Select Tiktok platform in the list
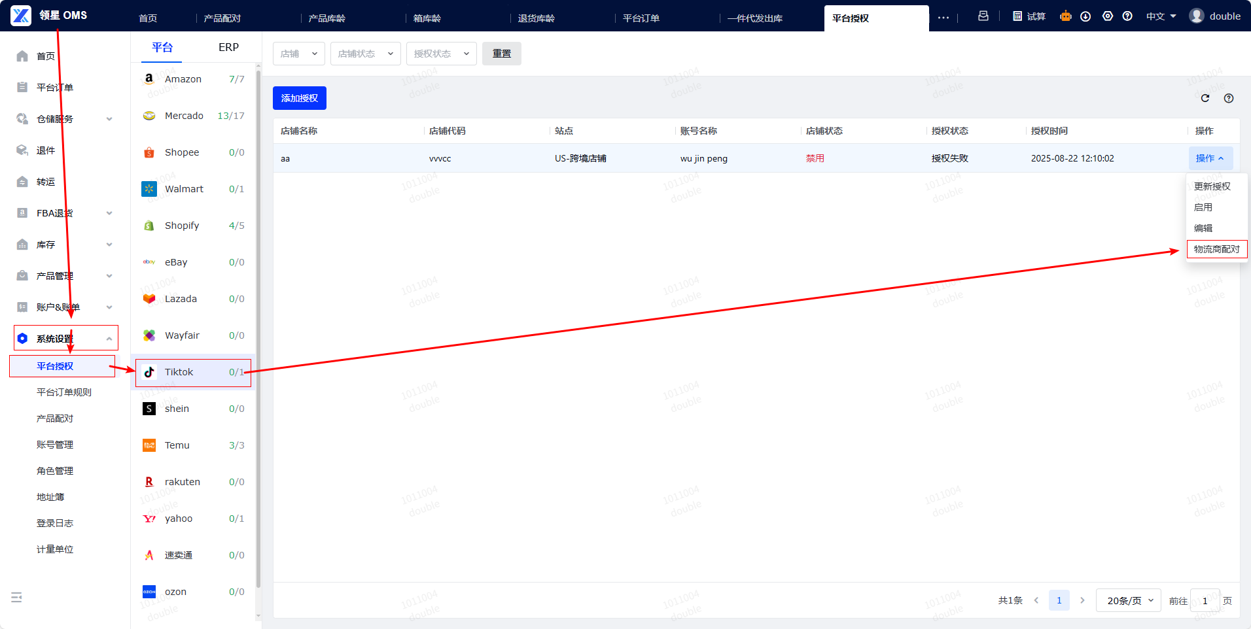 tap(193, 372)
